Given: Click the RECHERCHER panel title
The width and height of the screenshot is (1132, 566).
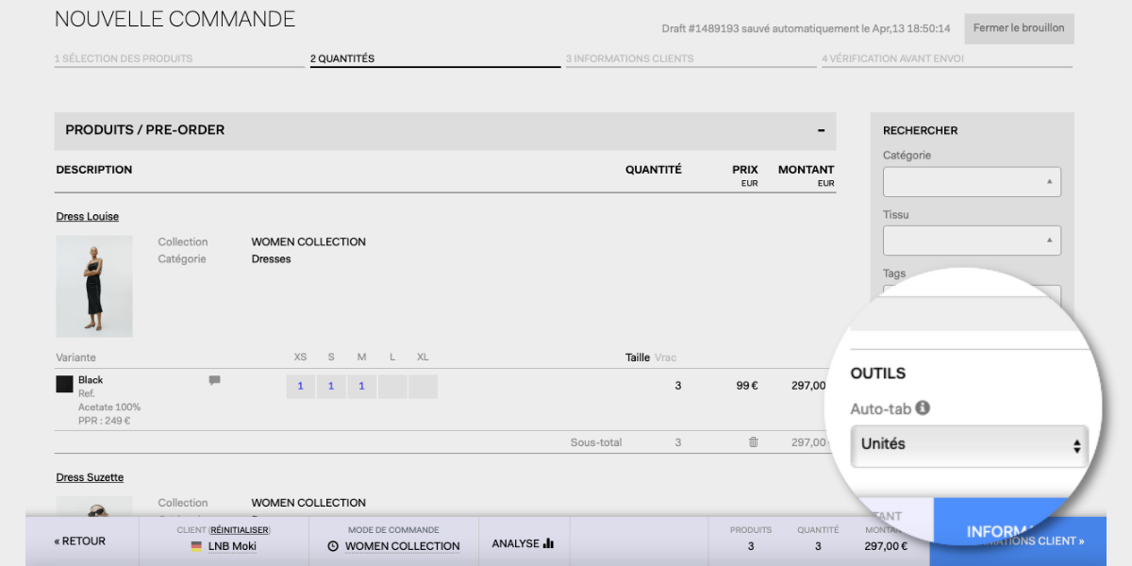Looking at the screenshot, I should tap(921, 131).
